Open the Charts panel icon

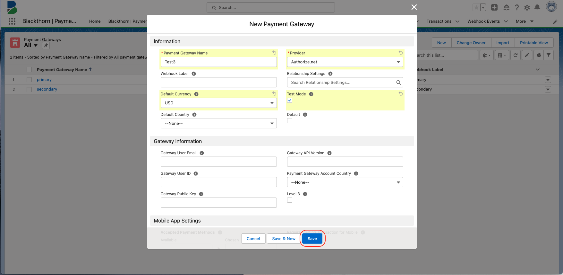(x=539, y=55)
